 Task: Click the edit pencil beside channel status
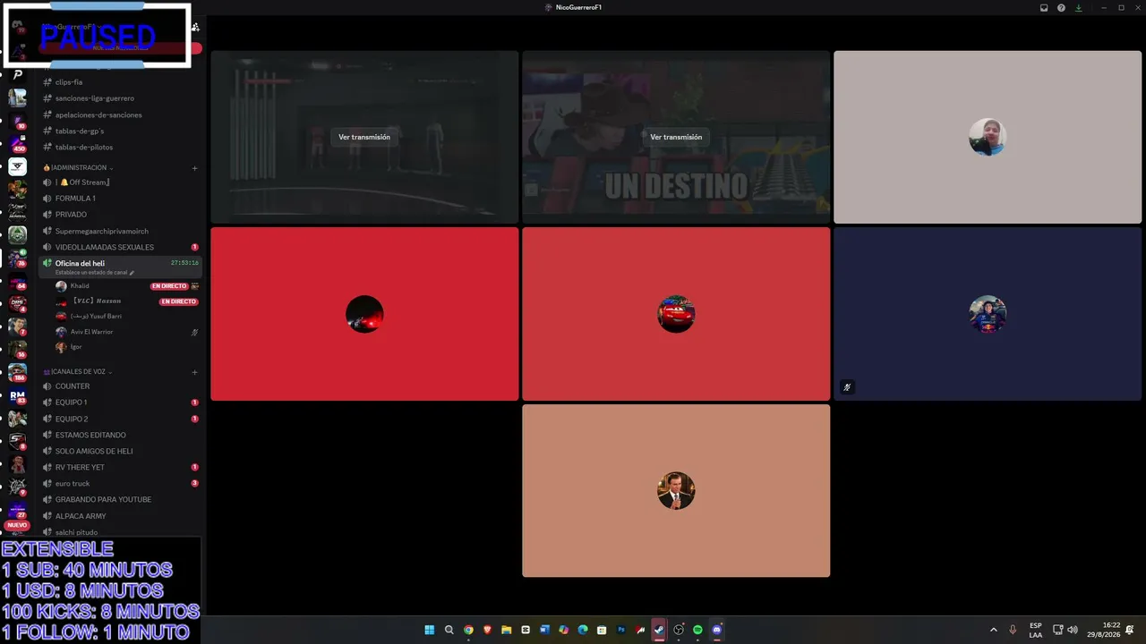132,273
